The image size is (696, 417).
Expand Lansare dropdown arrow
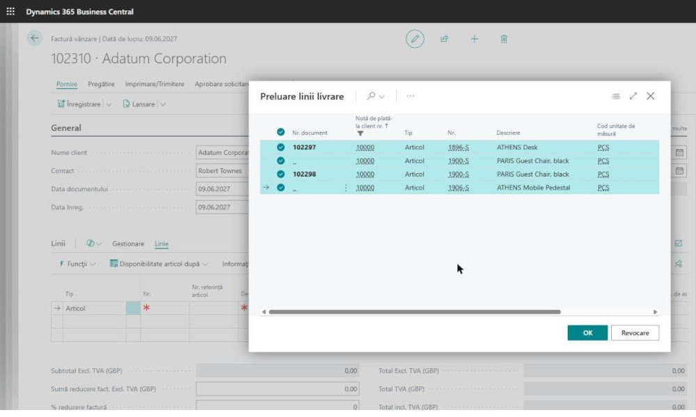pyautogui.click(x=163, y=104)
